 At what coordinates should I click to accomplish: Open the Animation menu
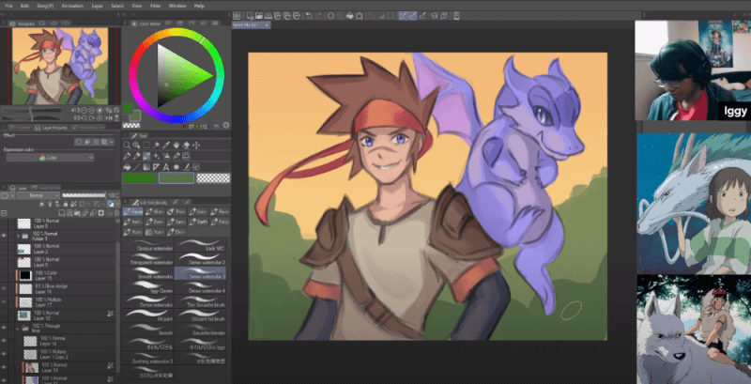click(72, 6)
